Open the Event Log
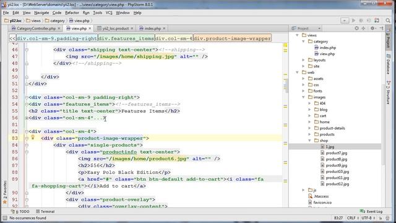396x223 pixels. point(371,211)
